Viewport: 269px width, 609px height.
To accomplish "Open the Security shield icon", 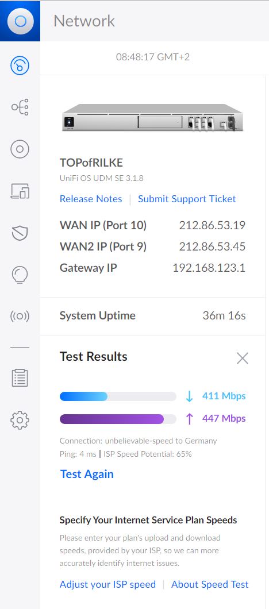I will click(20, 233).
